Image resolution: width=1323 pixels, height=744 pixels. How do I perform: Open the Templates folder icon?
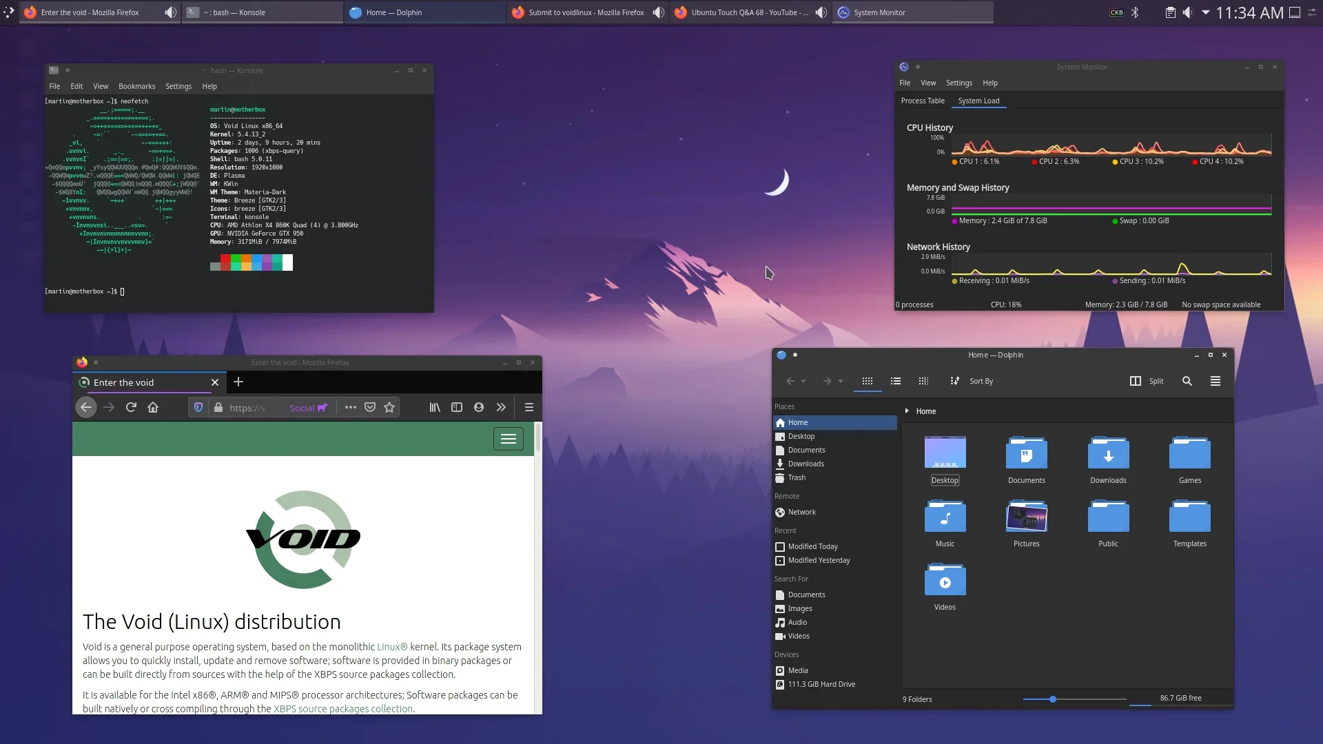click(x=1189, y=516)
